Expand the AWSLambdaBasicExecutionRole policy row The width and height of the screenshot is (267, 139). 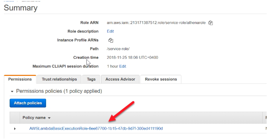[x=15, y=129]
